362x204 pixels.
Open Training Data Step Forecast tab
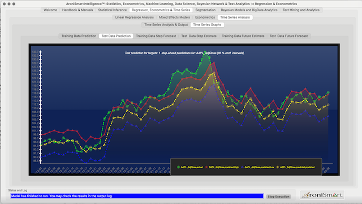pos(156,36)
